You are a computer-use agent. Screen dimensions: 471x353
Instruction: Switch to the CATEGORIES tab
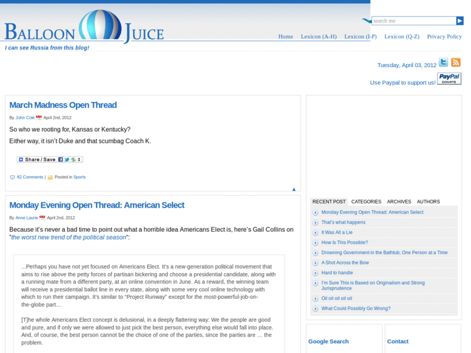coord(366,202)
